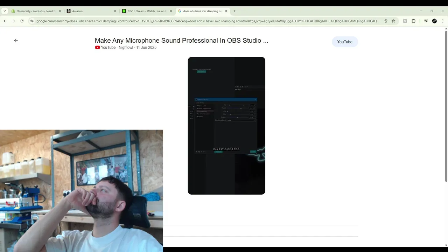Click the YouTube source label under title
This screenshot has height=252, width=448.
click(108, 48)
